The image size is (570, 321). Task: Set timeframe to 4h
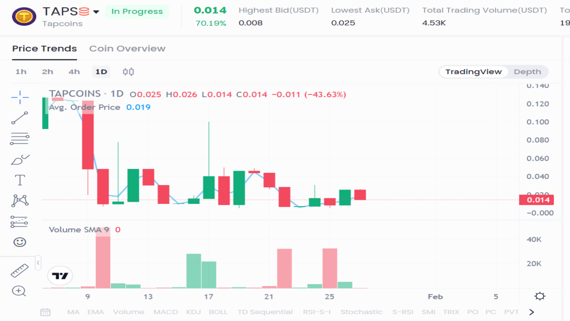point(74,72)
